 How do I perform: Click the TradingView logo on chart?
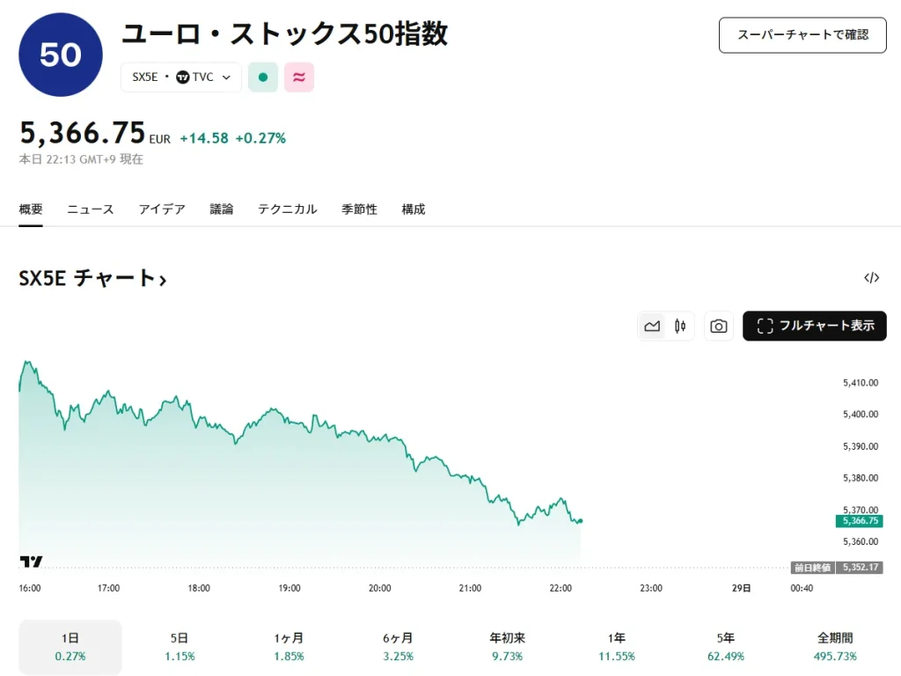(31, 561)
